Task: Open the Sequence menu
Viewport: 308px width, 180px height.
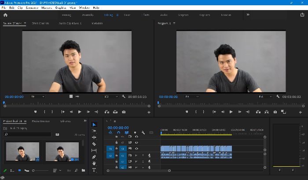Action: pyautogui.click(x=32, y=7)
